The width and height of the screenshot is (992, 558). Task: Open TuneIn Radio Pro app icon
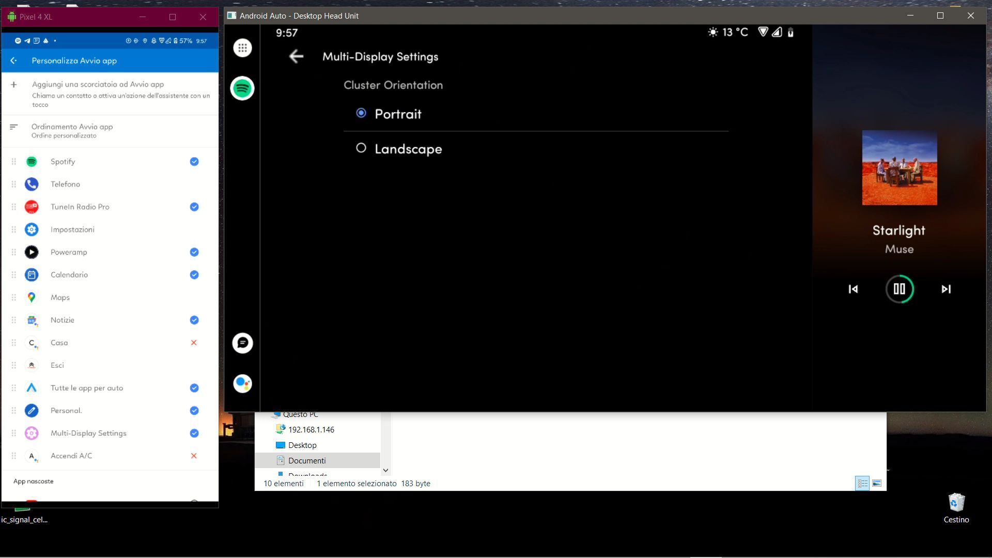point(32,207)
